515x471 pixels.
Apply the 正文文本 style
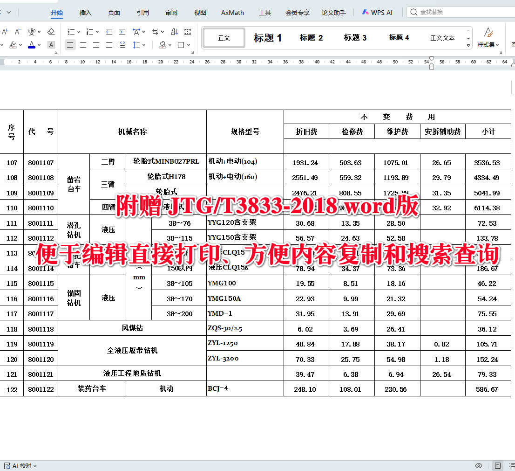pos(442,38)
